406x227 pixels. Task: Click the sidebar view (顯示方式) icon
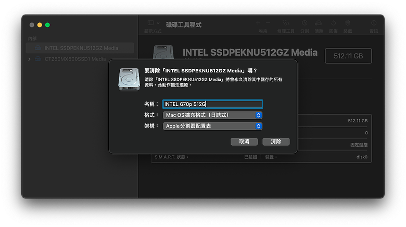pos(150,23)
